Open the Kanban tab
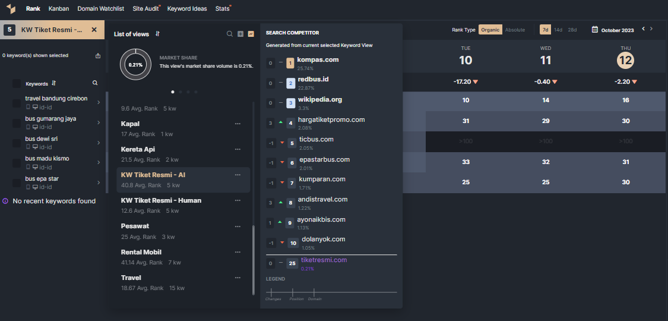 59,8
